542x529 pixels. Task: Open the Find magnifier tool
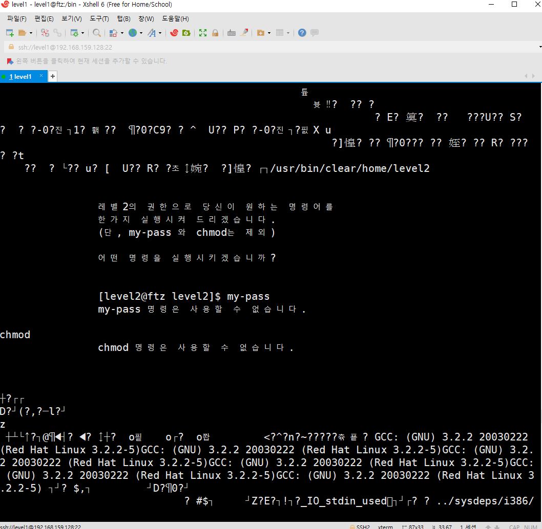coord(97,33)
